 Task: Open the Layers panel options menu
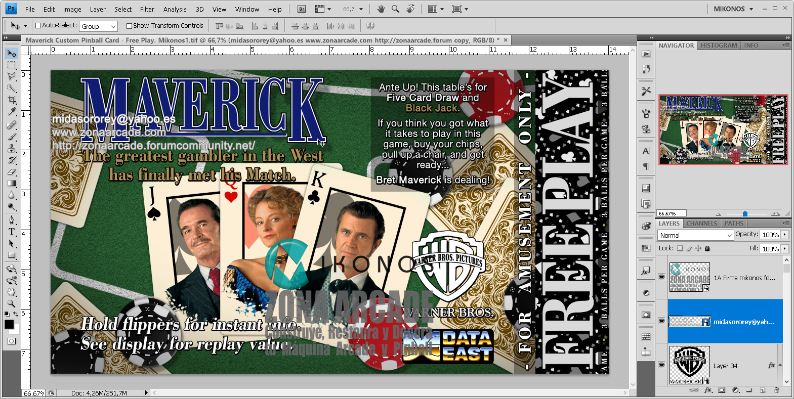[x=785, y=224]
